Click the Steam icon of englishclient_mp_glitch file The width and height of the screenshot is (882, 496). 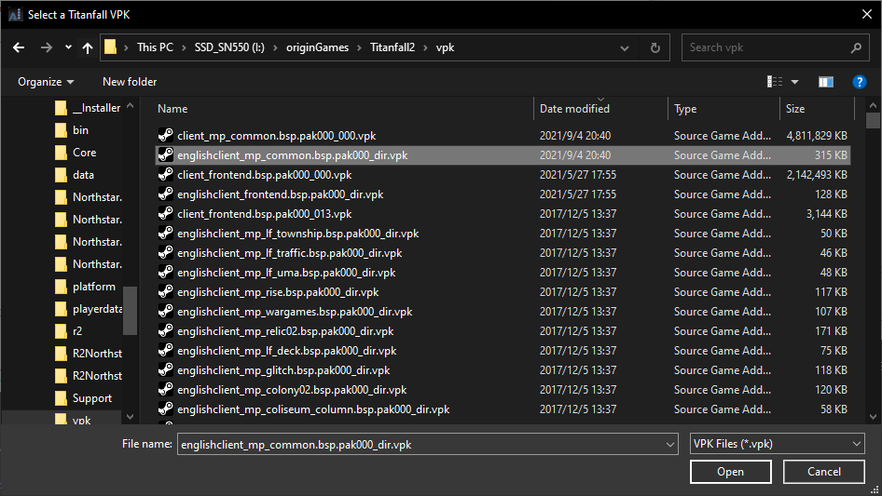(x=165, y=370)
